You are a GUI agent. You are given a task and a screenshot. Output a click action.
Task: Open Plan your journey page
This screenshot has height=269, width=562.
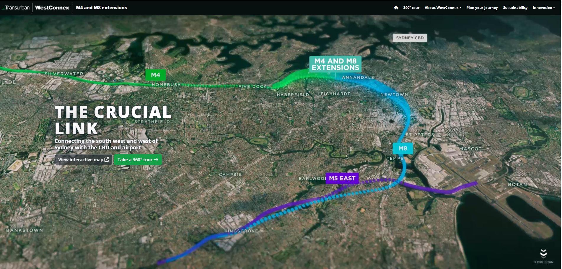tap(482, 8)
